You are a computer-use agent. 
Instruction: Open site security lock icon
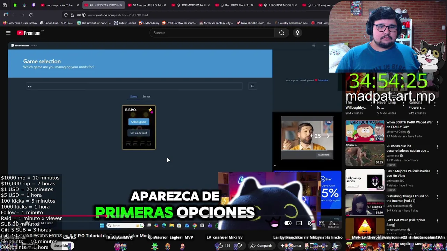coord(72,15)
